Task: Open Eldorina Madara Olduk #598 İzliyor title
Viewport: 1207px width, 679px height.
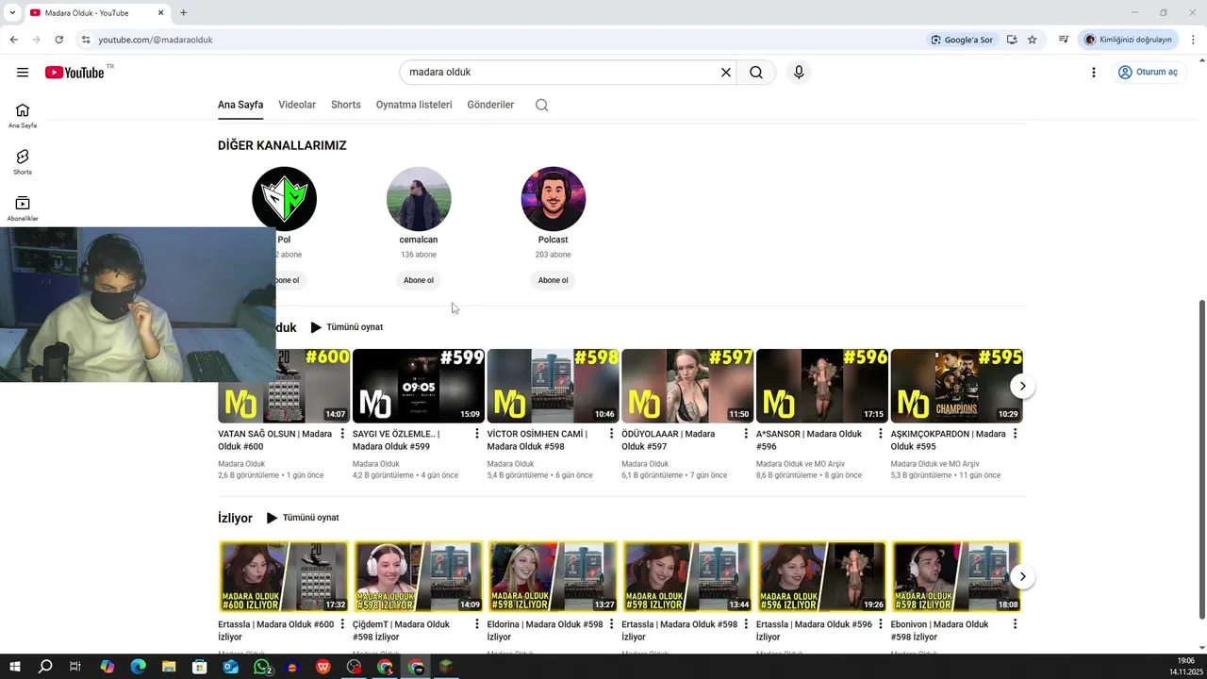Action: pyautogui.click(x=545, y=631)
